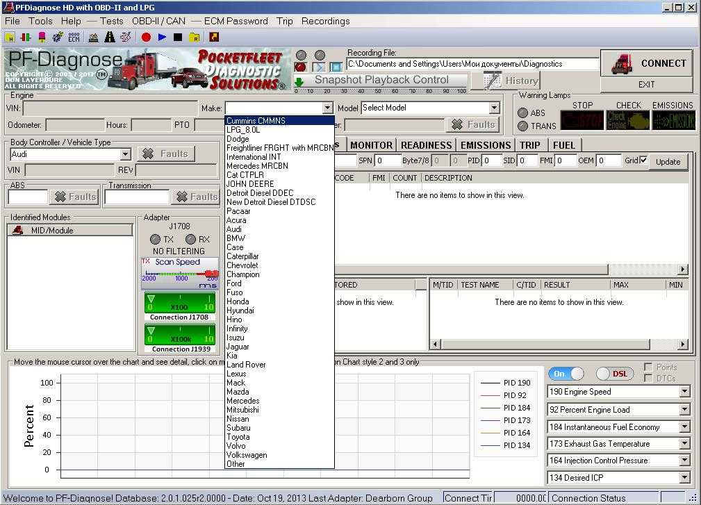Open 92 Percent Engine Load dropdown
The image size is (701, 505).
tap(684, 409)
